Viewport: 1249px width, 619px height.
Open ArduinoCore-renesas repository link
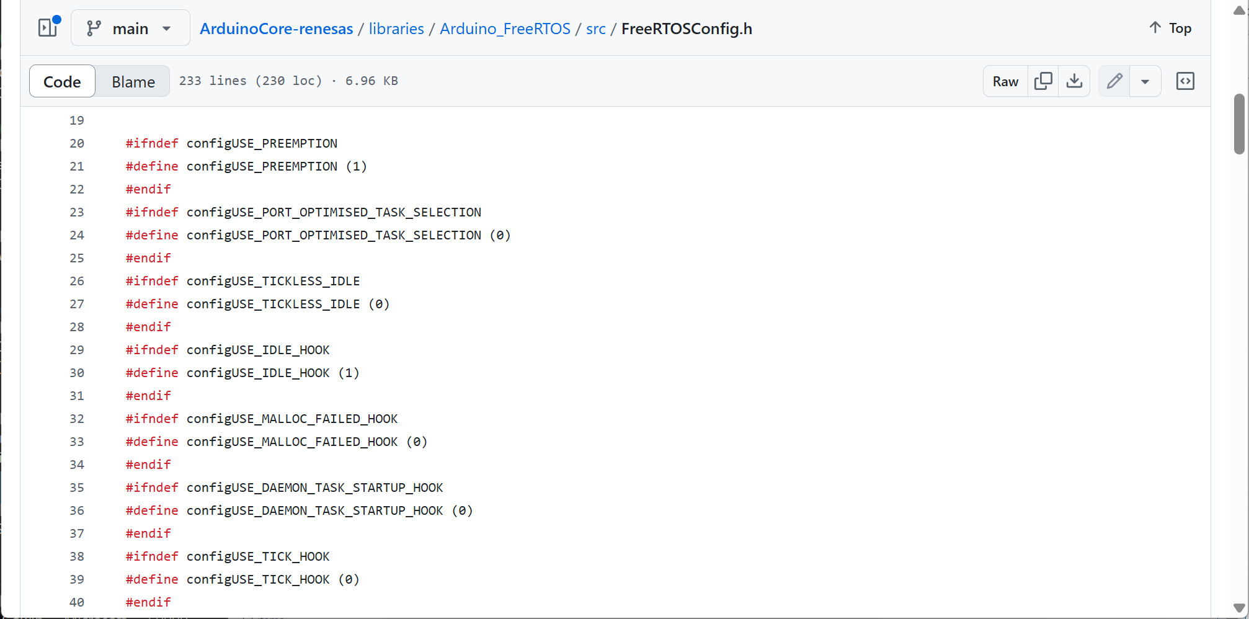pos(277,29)
